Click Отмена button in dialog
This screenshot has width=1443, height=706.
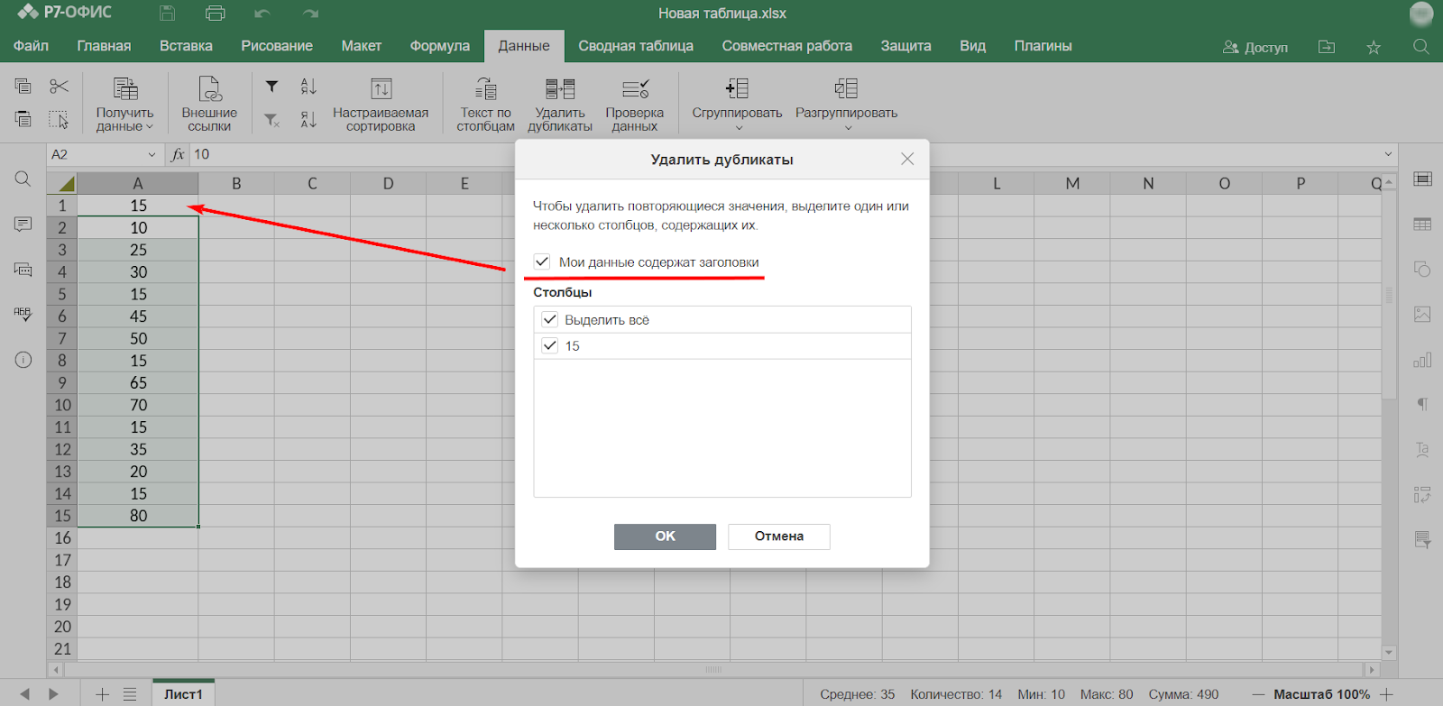tap(779, 536)
